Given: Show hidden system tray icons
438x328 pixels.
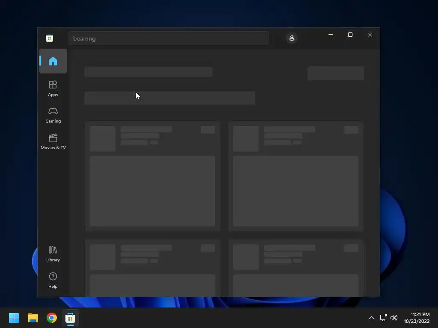Looking at the screenshot, I should point(372,318).
